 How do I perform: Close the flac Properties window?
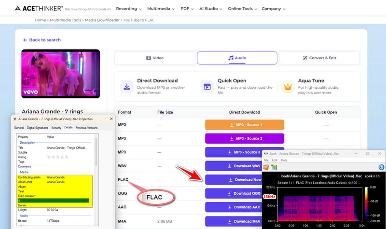[x=111, y=119]
